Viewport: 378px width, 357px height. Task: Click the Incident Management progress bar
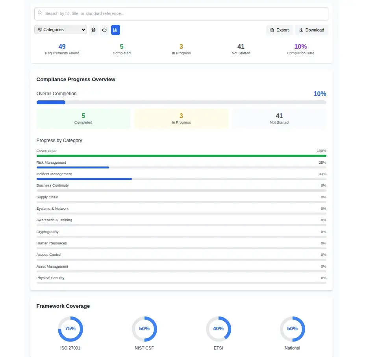tap(181, 179)
